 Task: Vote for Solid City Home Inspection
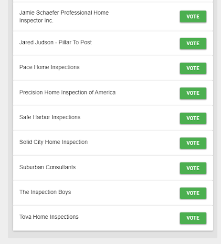[x=193, y=143]
